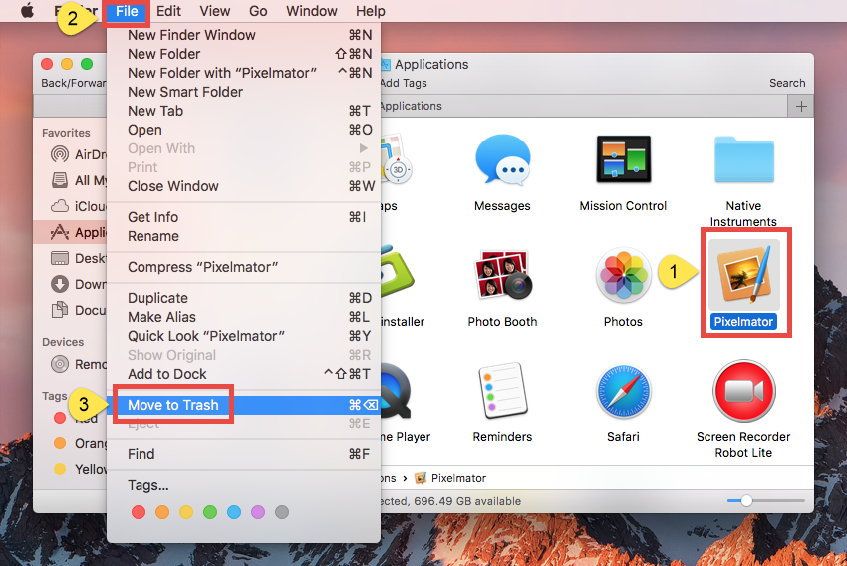
Task: Pick the red tag color dot
Action: pyautogui.click(x=139, y=512)
